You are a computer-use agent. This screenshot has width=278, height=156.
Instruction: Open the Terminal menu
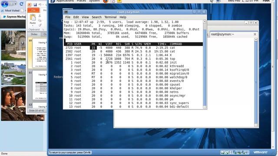(110, 17)
